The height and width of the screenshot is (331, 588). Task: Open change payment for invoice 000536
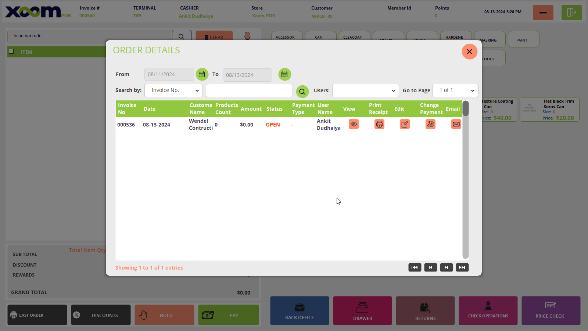coord(430,124)
